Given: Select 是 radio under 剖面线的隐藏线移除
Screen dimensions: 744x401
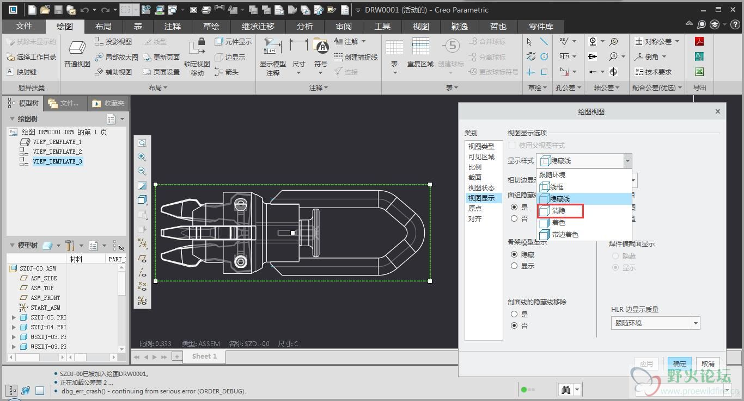Looking at the screenshot, I should (x=514, y=314).
